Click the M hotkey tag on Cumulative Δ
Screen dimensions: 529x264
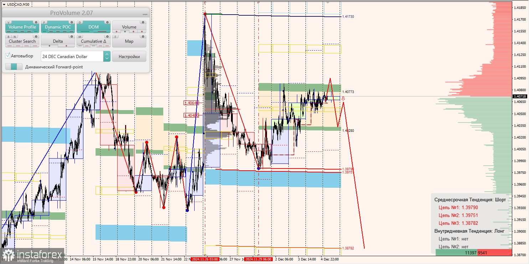point(80,37)
